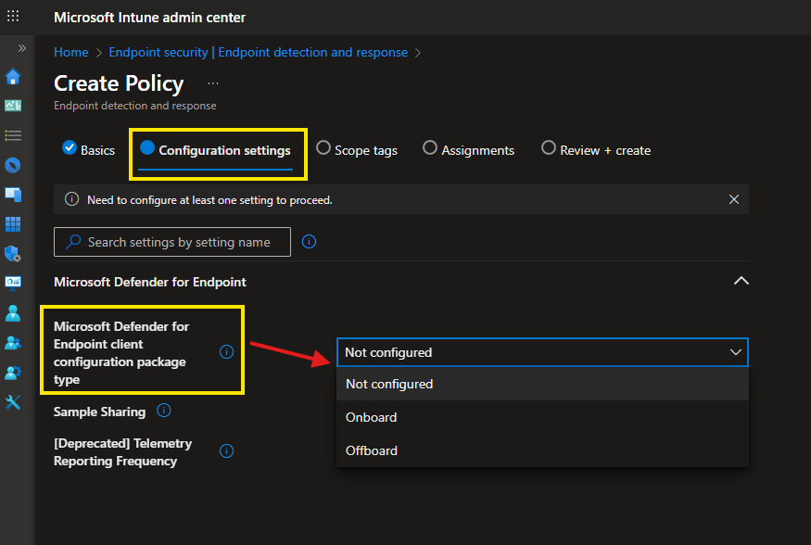Choose Offboard option in dropdown list

click(x=542, y=450)
